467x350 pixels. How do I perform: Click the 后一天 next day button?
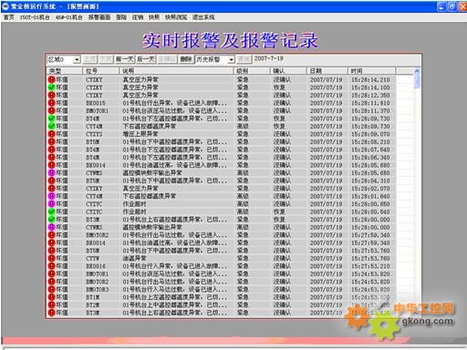(146, 59)
